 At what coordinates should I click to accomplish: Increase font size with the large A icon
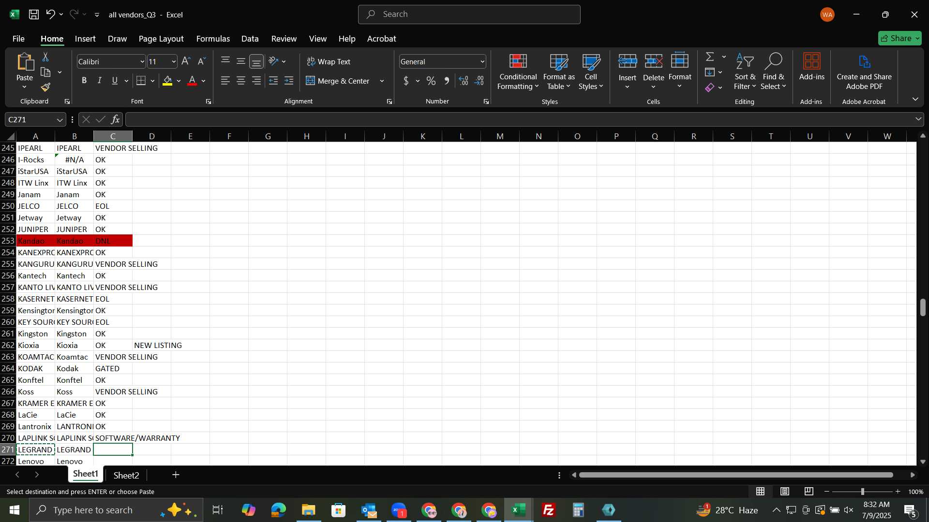coord(186,61)
